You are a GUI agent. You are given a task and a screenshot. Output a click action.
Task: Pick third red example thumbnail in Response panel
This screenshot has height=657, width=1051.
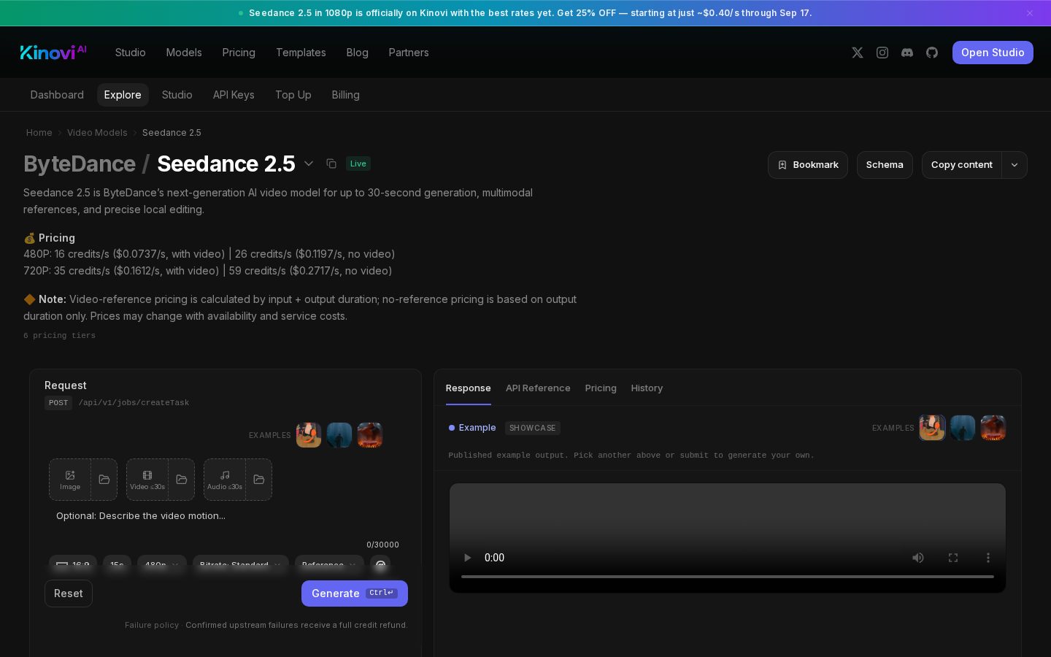click(993, 428)
